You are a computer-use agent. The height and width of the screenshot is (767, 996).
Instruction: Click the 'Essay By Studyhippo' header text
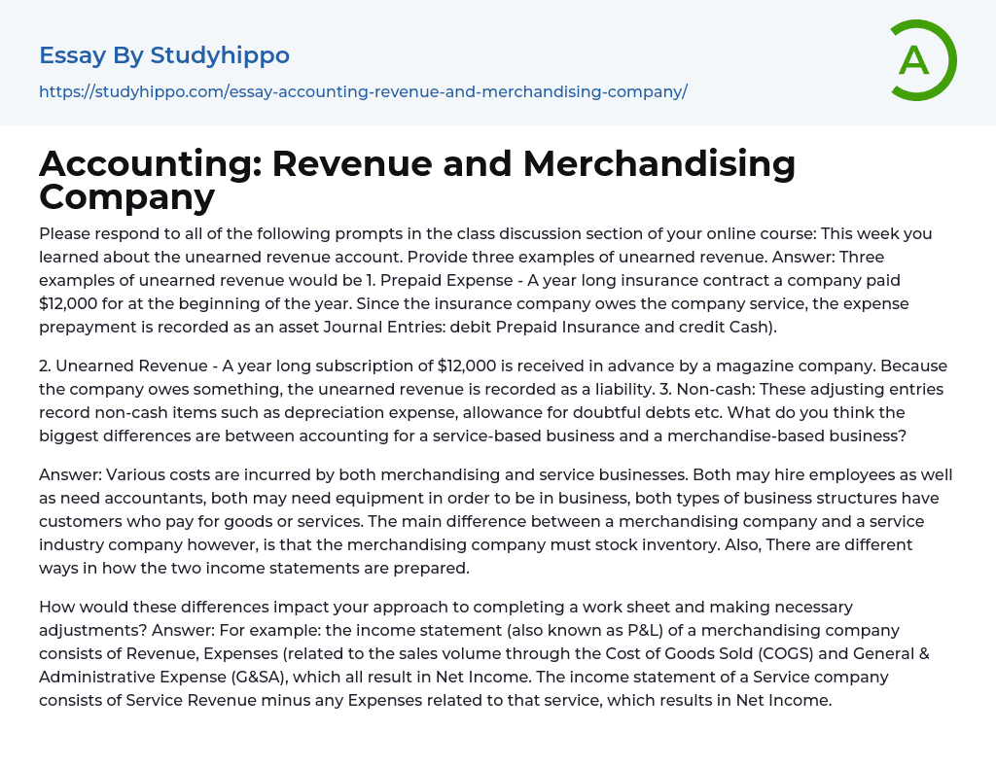point(164,55)
